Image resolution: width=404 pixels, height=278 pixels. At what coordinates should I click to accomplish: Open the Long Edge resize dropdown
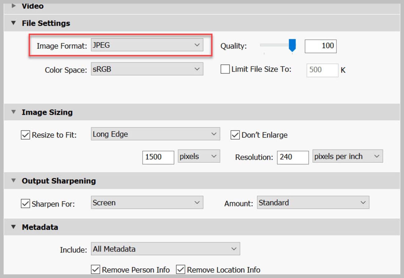click(155, 134)
